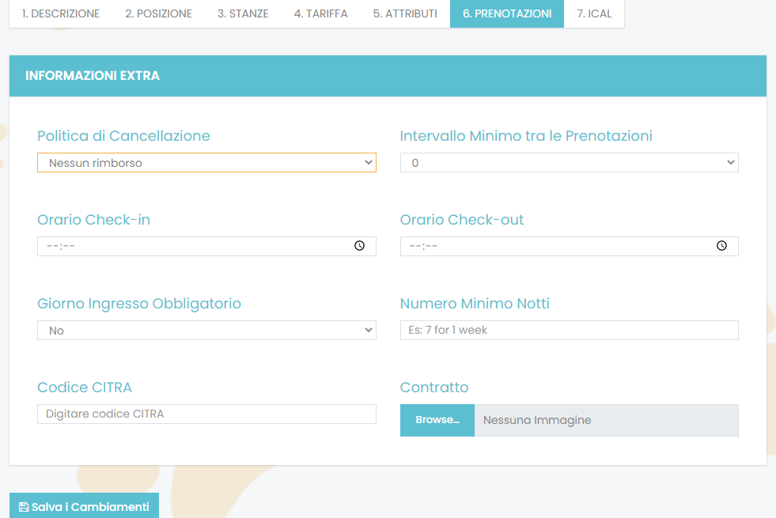776x518 pixels.
Task: Click the floppy disk save icon
Action: pyautogui.click(x=23, y=507)
